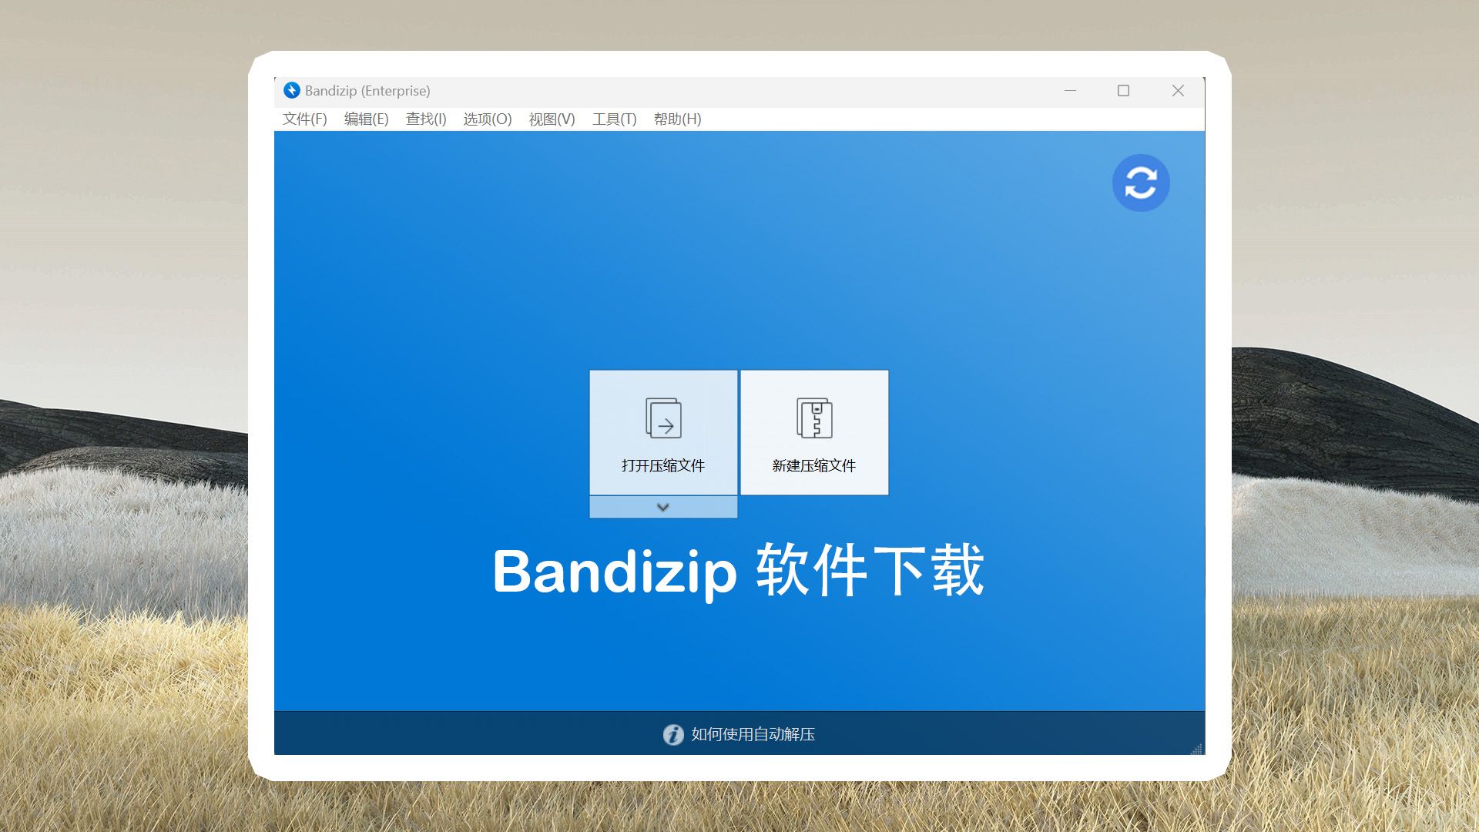
Task: Maximize the Bandizip window
Action: coord(1123,91)
